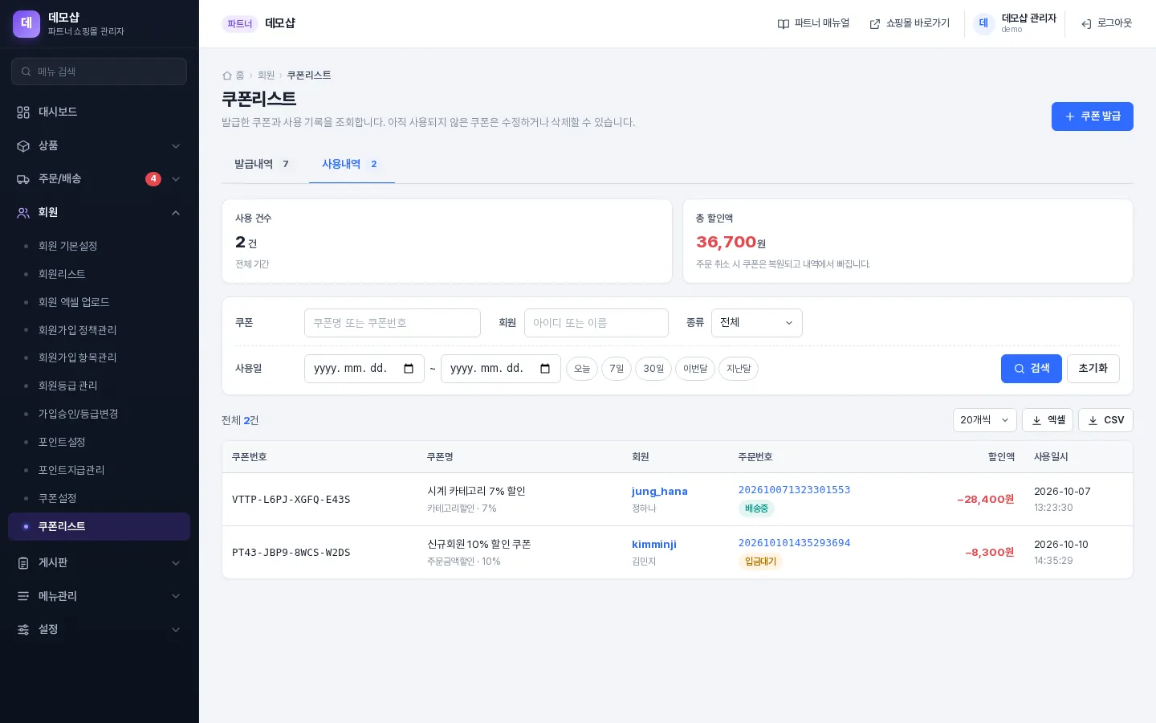Image resolution: width=1156 pixels, height=723 pixels.
Task: Expand the 주문/배송 menu chevron
Action: (x=176, y=178)
